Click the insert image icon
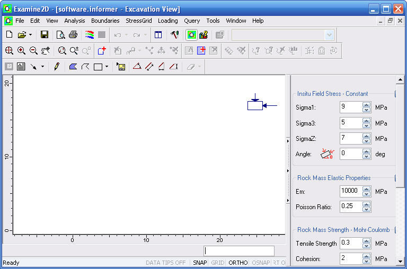Screen dimensions: 407x269 coord(121,67)
